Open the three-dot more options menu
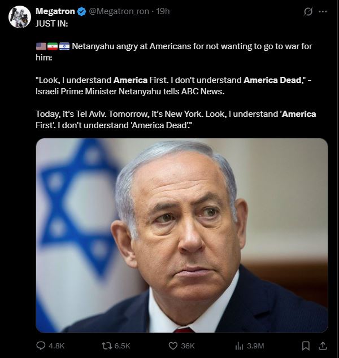 click(323, 11)
